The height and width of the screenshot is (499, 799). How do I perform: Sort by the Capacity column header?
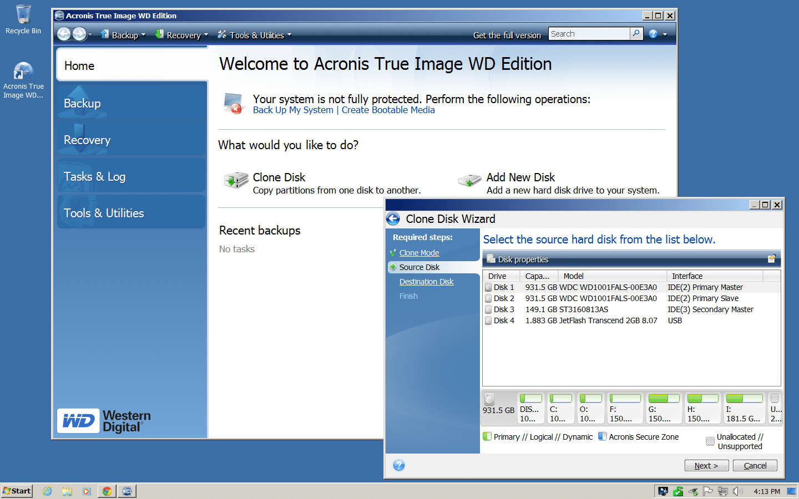[x=539, y=276]
